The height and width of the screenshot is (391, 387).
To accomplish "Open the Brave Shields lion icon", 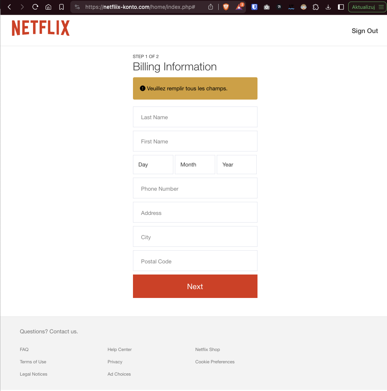I will tap(226, 7).
